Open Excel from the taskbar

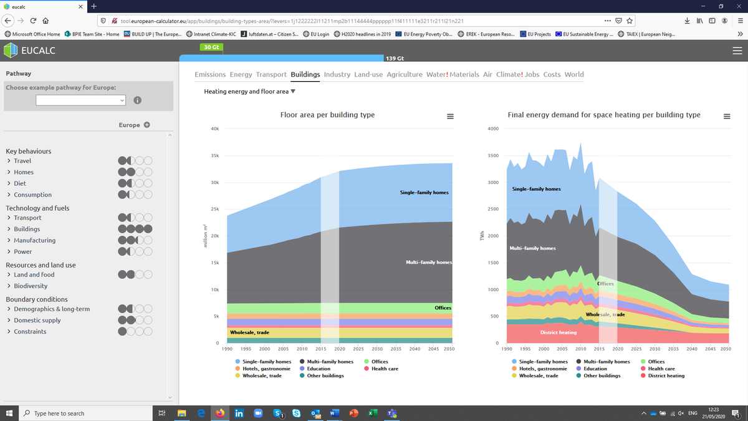coord(373,413)
